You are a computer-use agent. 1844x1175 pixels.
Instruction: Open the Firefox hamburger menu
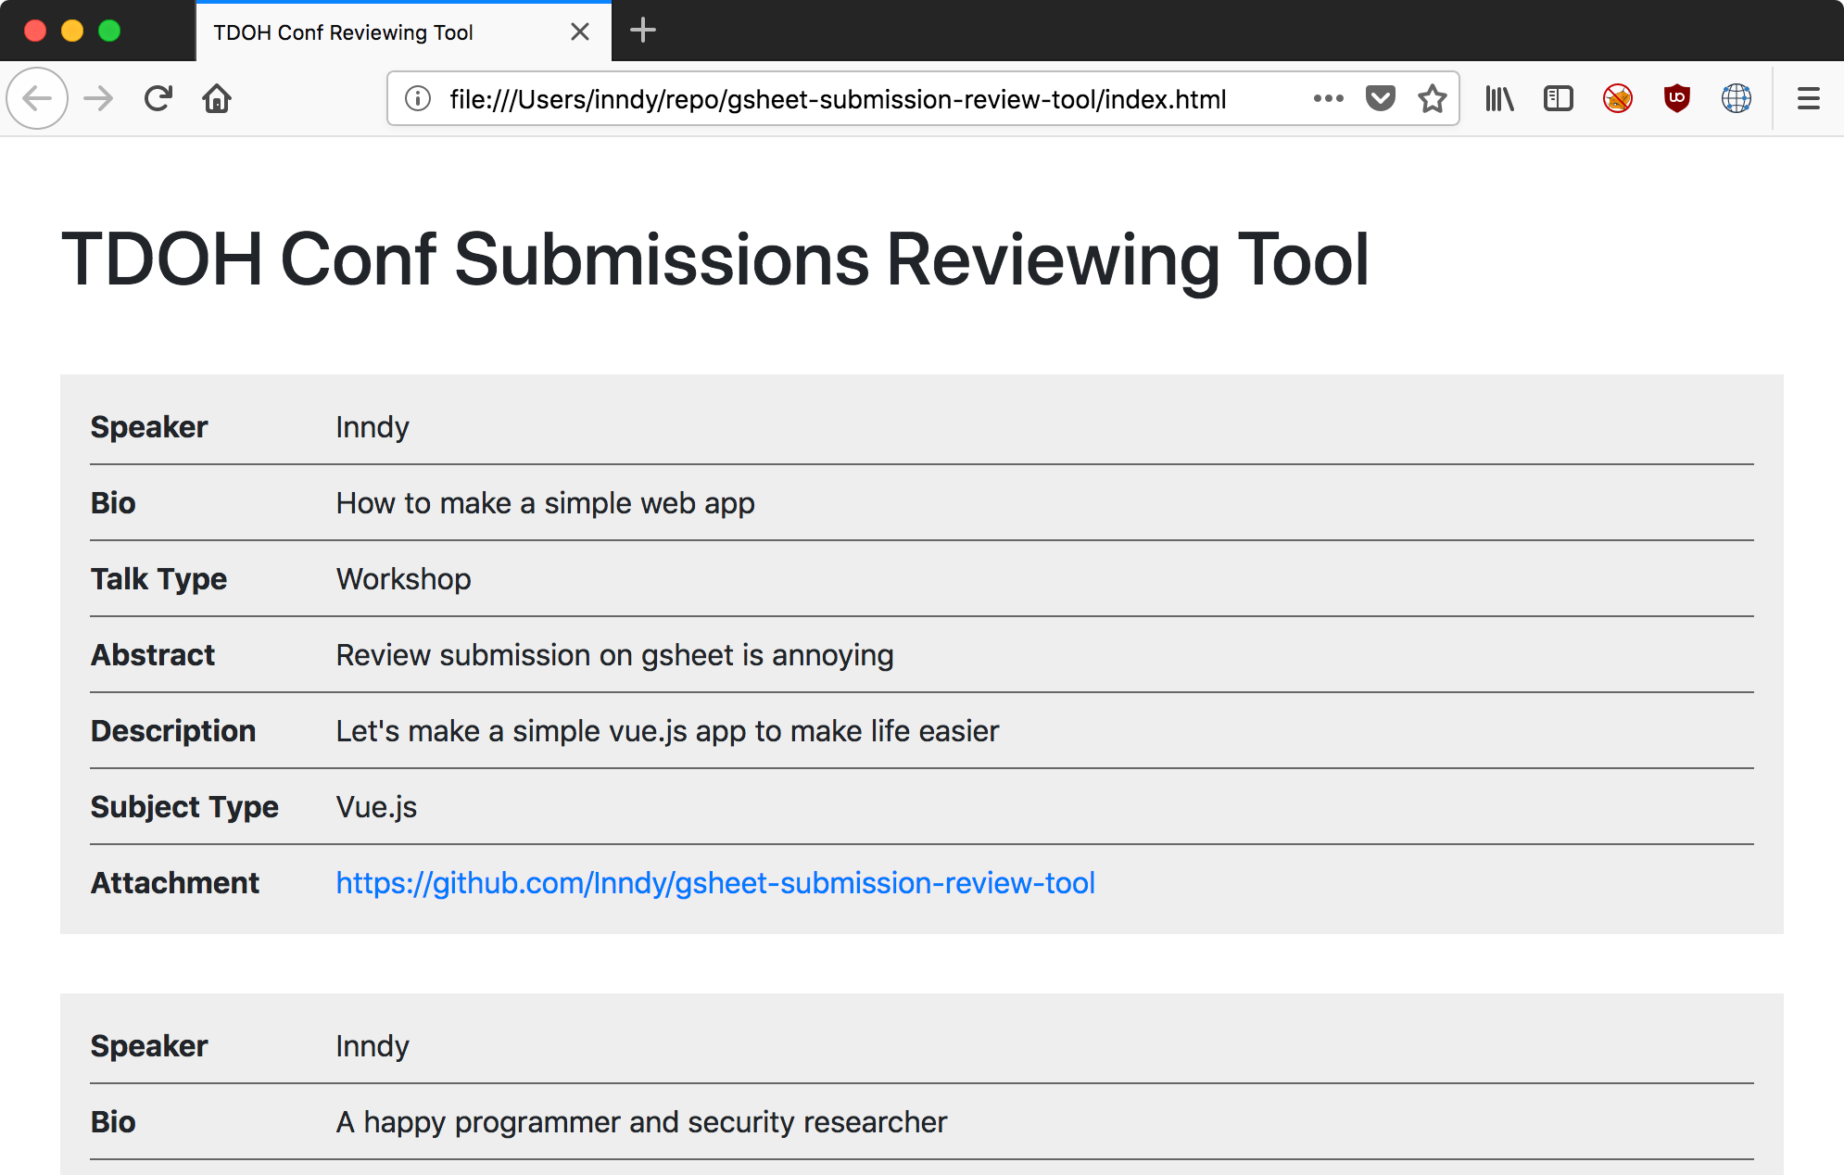point(1808,98)
